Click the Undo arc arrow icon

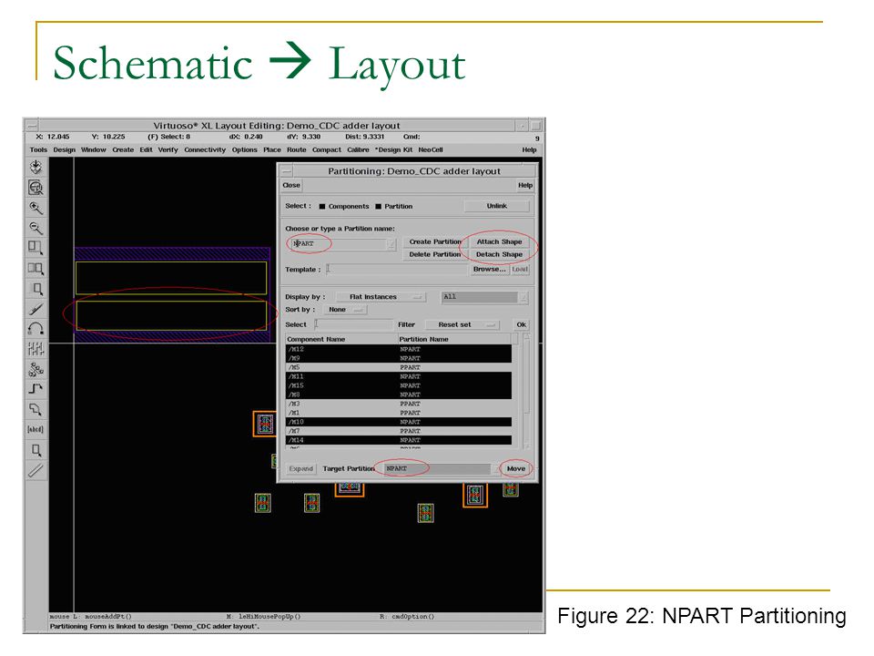pos(36,329)
